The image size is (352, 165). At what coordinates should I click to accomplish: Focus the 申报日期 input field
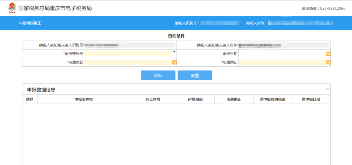coord(282,54)
